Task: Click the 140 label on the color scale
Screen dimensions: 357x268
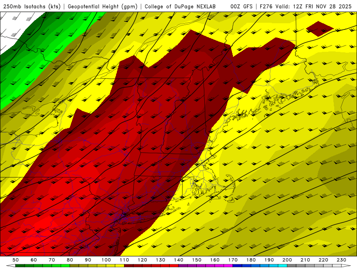Action: [178, 260]
